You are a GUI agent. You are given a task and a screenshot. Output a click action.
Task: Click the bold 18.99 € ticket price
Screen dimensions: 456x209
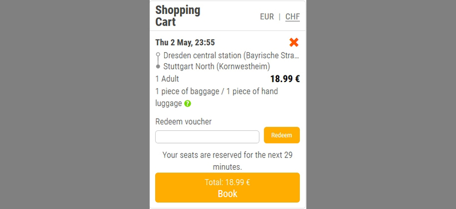coord(285,79)
